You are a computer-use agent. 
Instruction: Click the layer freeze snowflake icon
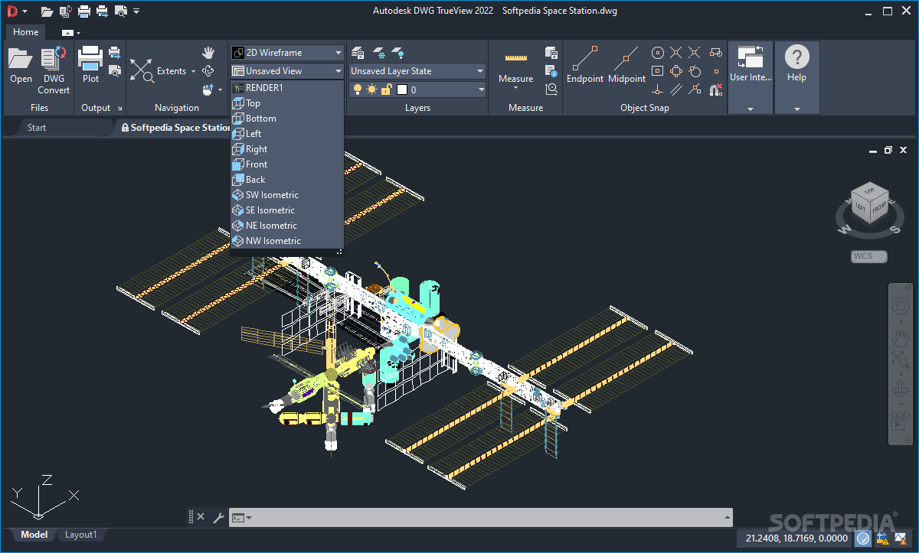coord(378,53)
